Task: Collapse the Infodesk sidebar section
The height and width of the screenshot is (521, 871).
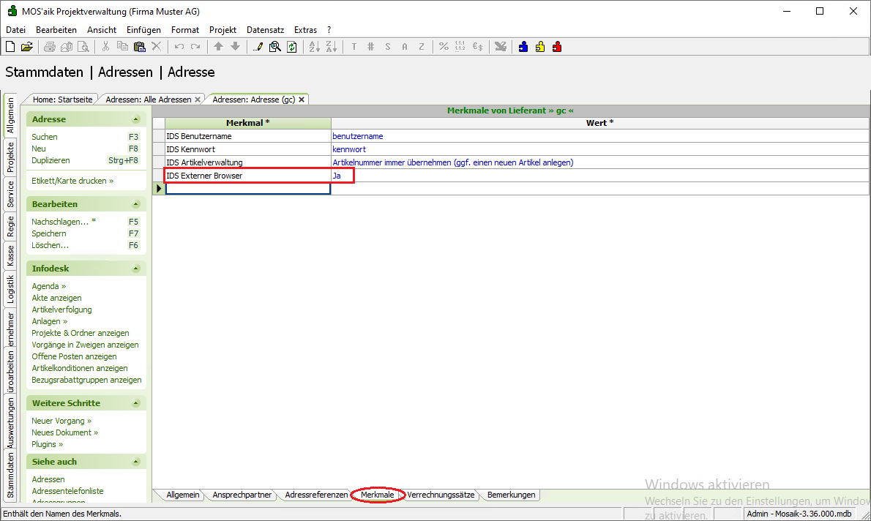Action: [x=135, y=269]
